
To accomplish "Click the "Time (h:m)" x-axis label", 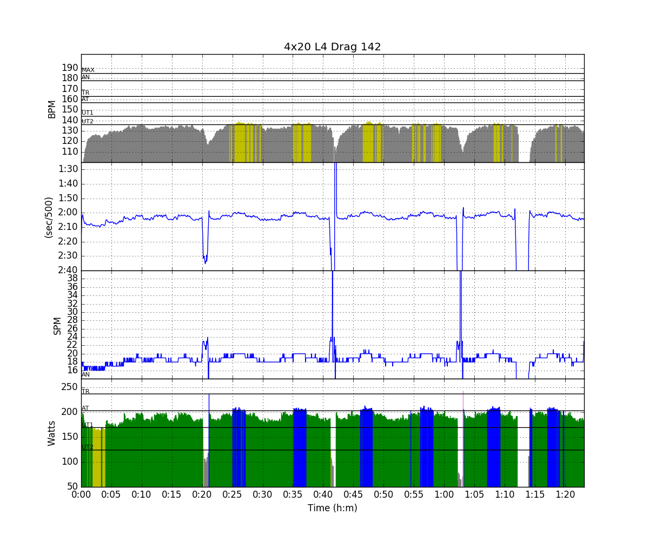I will 332,508.
